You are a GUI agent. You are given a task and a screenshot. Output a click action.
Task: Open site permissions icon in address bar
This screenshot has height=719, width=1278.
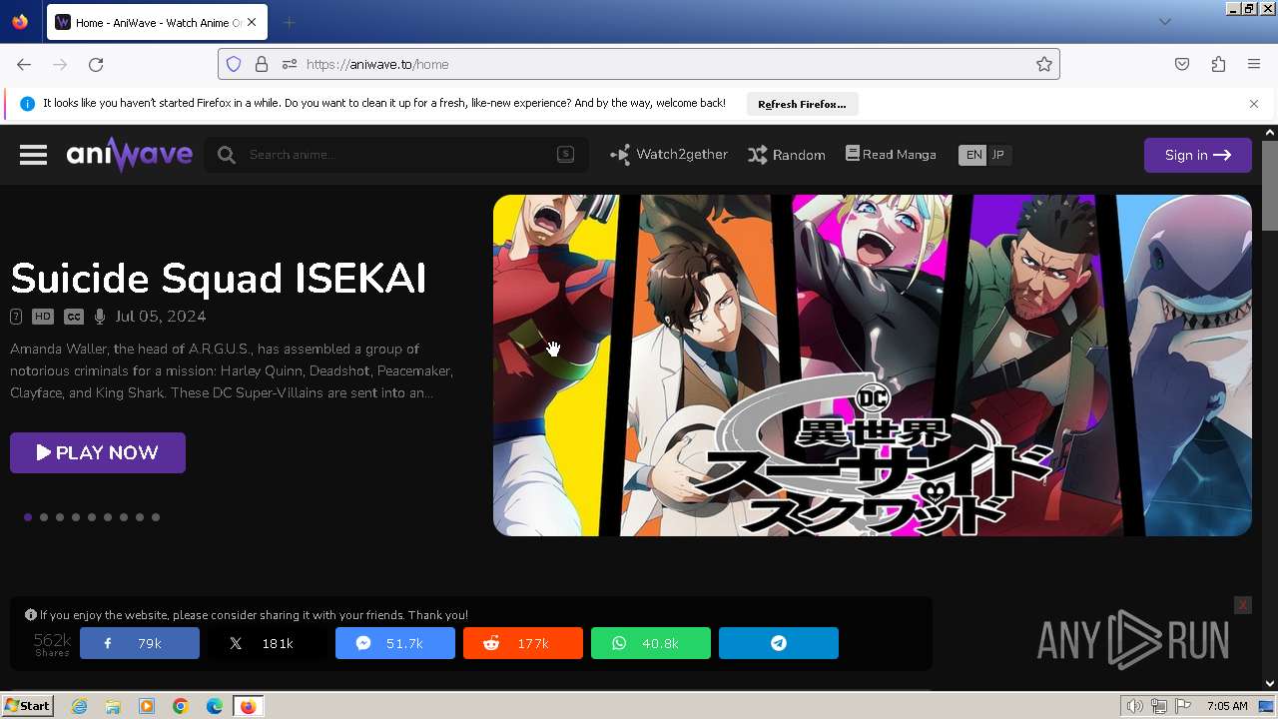[290, 64]
